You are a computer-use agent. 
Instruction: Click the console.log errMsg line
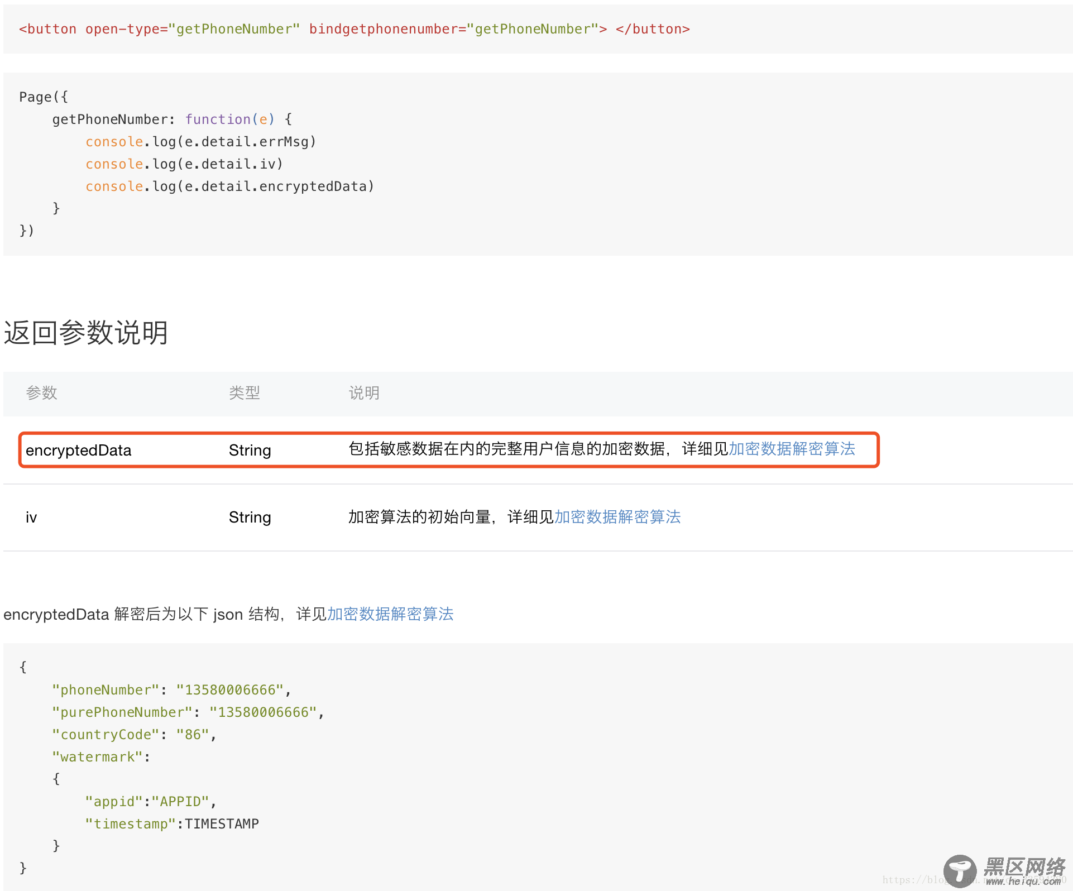pyautogui.click(x=201, y=142)
